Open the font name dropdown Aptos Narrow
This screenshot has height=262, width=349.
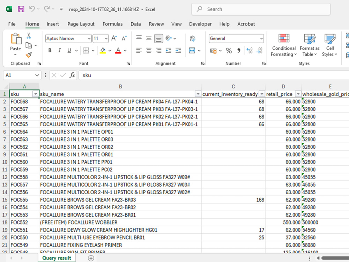pos(89,38)
